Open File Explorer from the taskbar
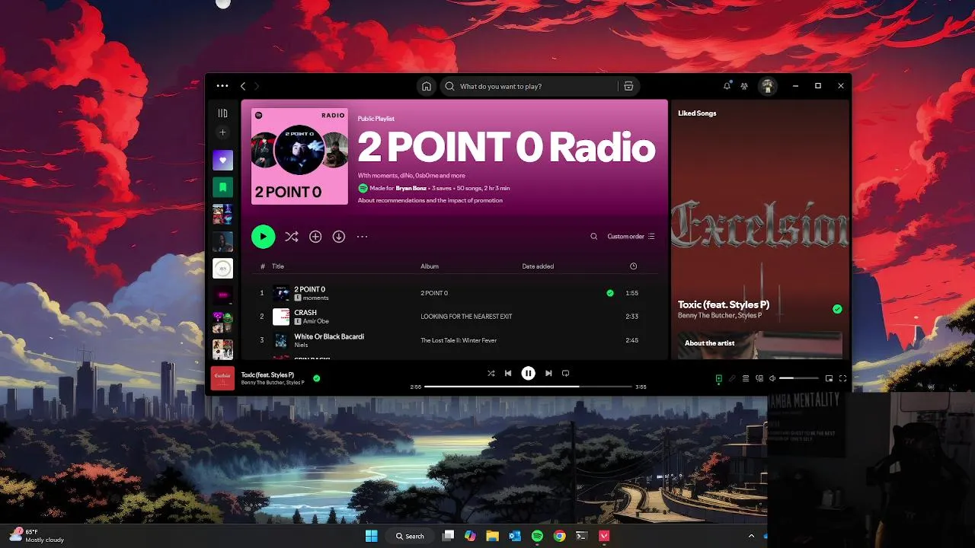Screen dimensions: 975x548 point(492,536)
